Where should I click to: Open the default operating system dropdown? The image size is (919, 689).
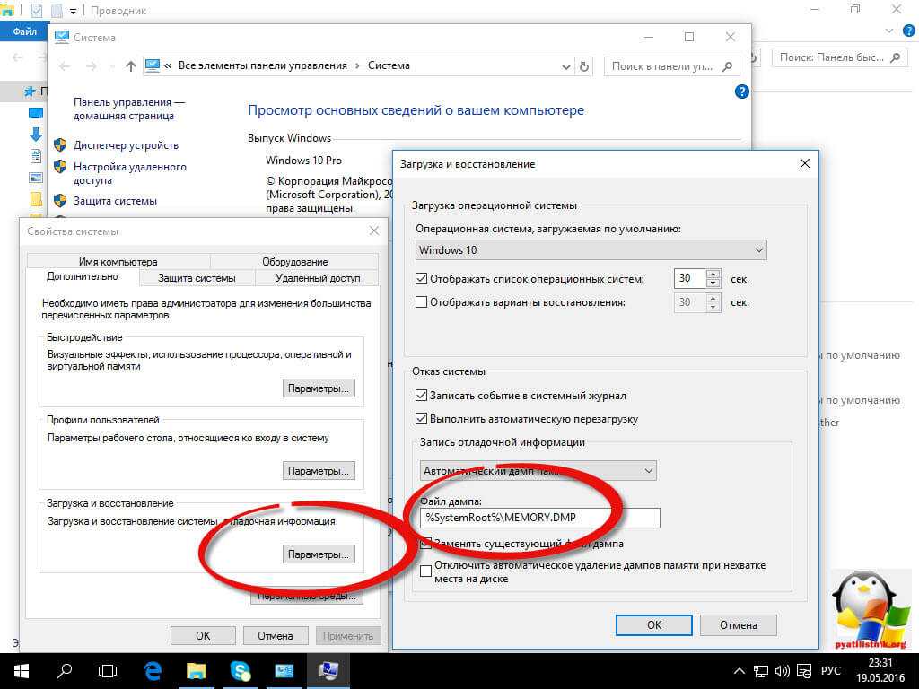click(x=591, y=250)
